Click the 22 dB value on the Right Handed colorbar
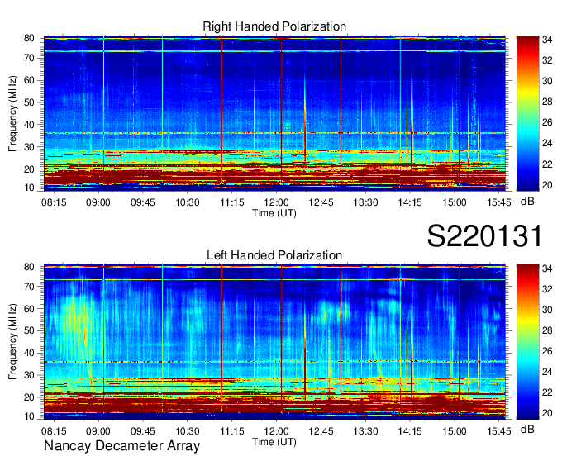 tap(547, 164)
